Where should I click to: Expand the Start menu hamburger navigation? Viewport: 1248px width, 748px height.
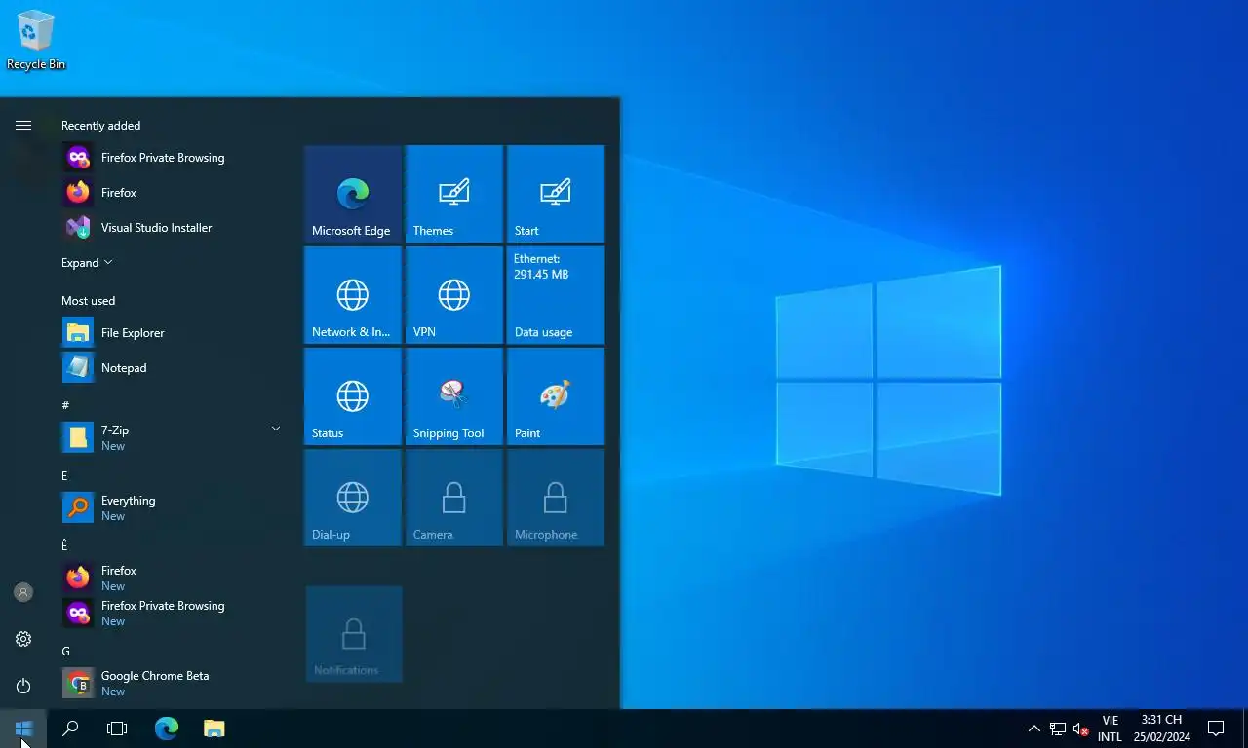(x=23, y=125)
